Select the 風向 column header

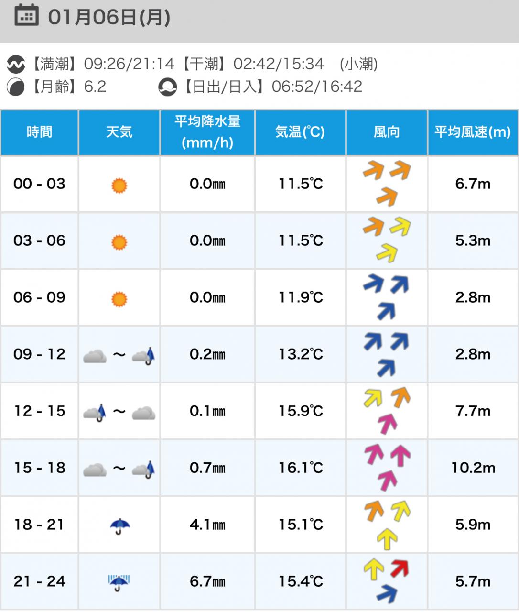(387, 132)
